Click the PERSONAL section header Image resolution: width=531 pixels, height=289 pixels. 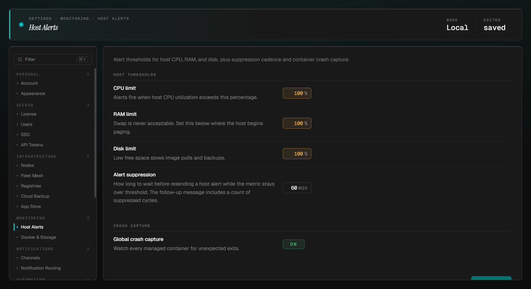pos(28,74)
